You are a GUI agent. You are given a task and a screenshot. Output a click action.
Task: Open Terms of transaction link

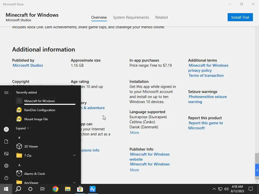(206, 76)
